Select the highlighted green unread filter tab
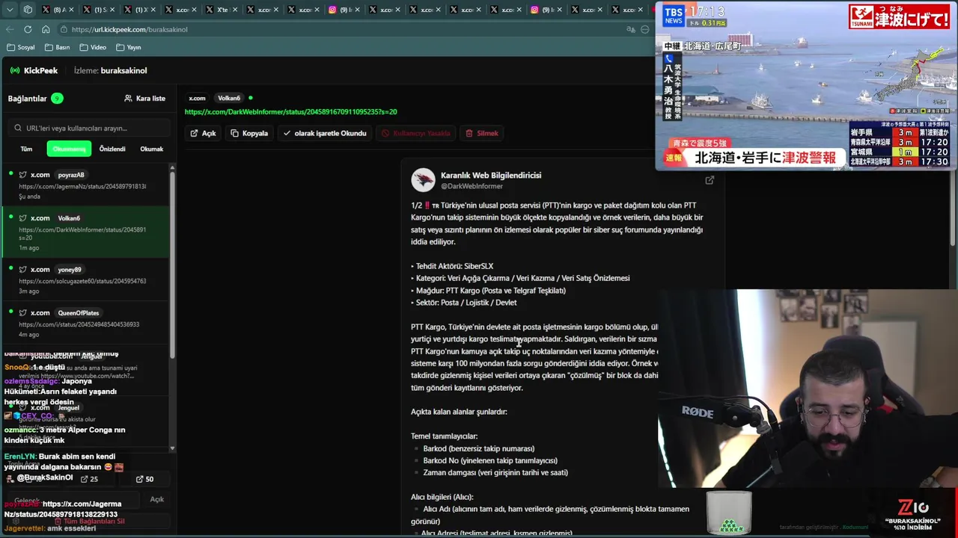 [69, 149]
